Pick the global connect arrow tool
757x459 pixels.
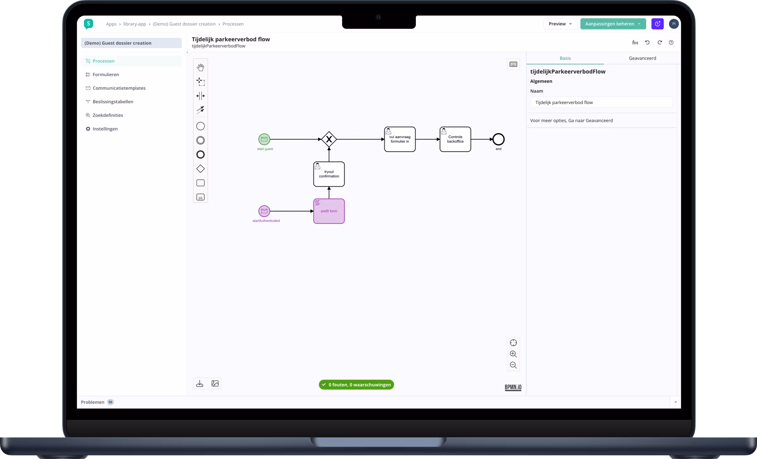(x=200, y=110)
